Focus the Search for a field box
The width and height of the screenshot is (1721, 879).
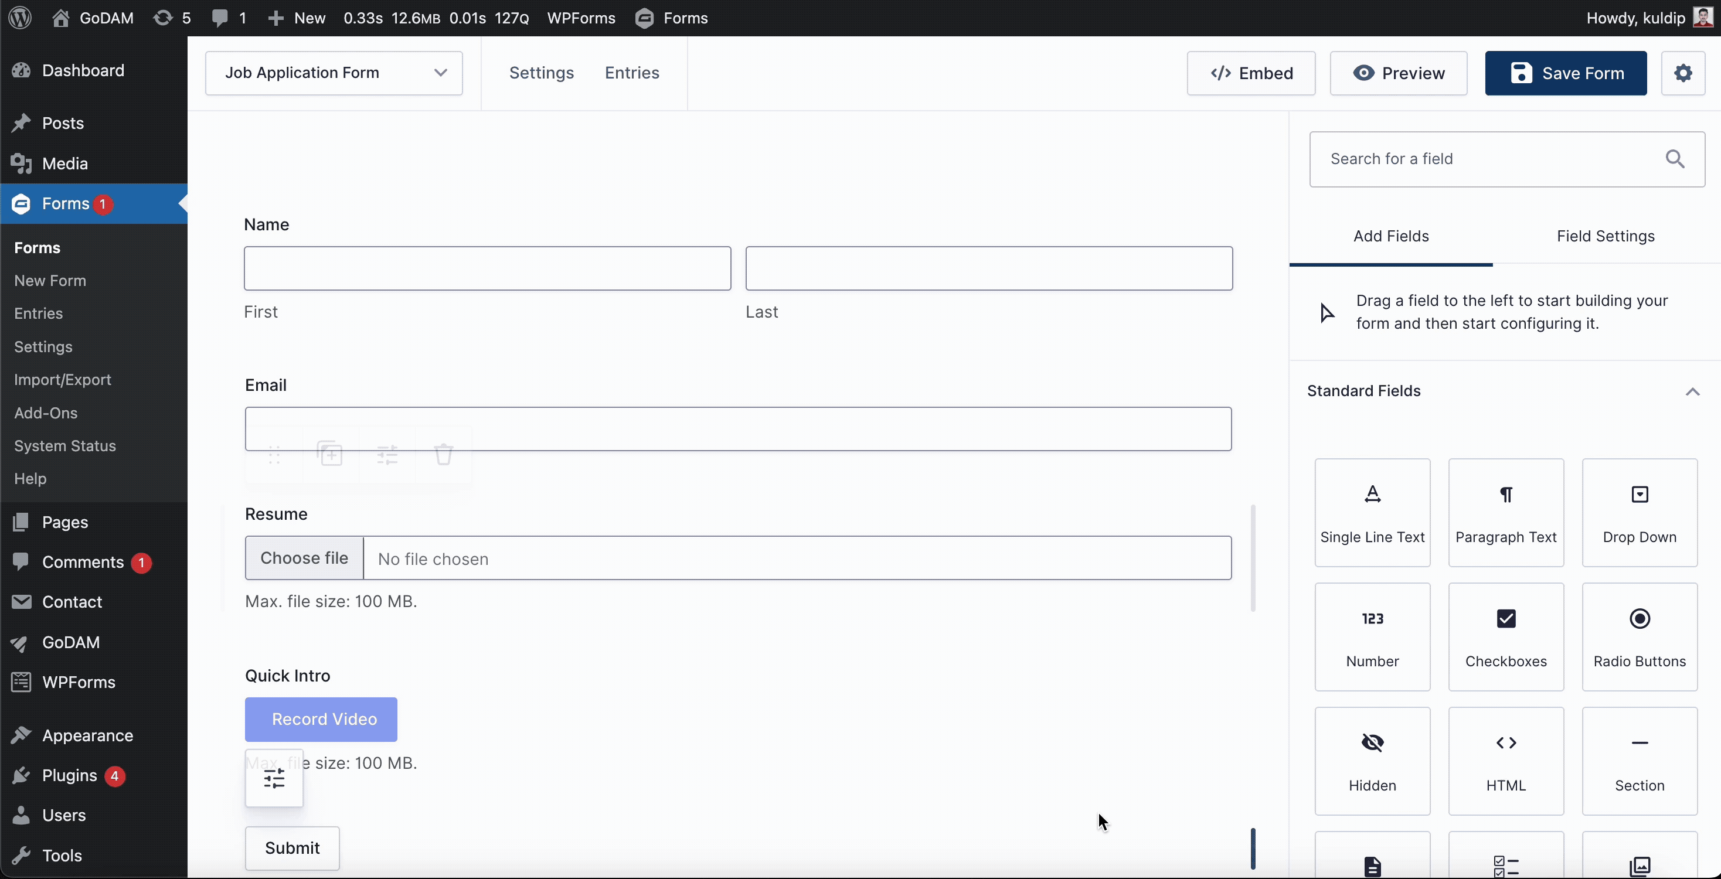[x=1507, y=159]
